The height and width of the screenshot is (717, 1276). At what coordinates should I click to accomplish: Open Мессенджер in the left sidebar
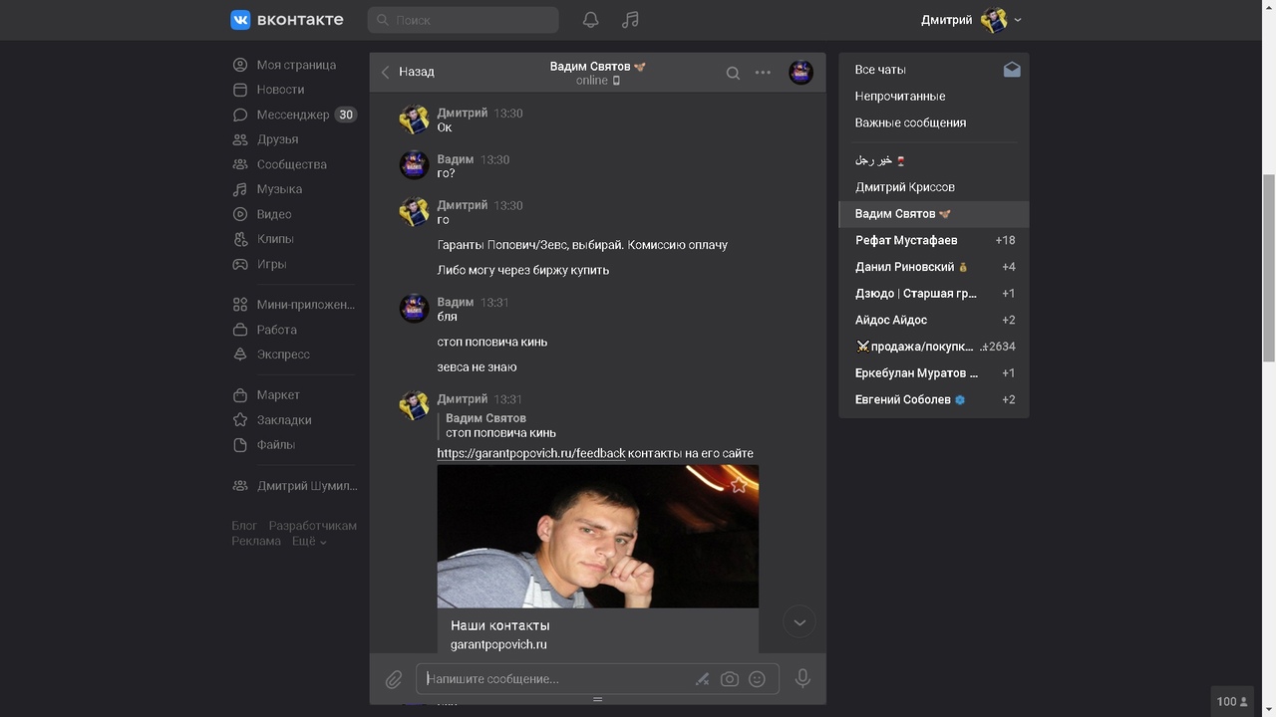pos(292,115)
